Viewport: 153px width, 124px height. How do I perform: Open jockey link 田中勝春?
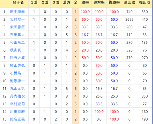coord(18,12)
